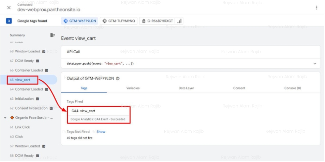
Task: Open the Console (0) tab
Action: [x=292, y=88]
